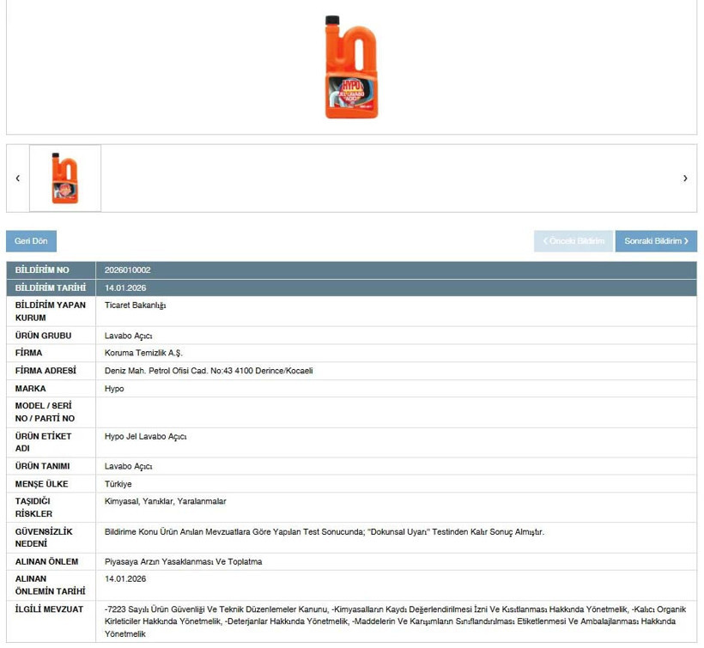Screen dimensions: 704x648
Task: Select the Ürün Grubu value Lavabo Açıcı
Action: click(x=128, y=336)
